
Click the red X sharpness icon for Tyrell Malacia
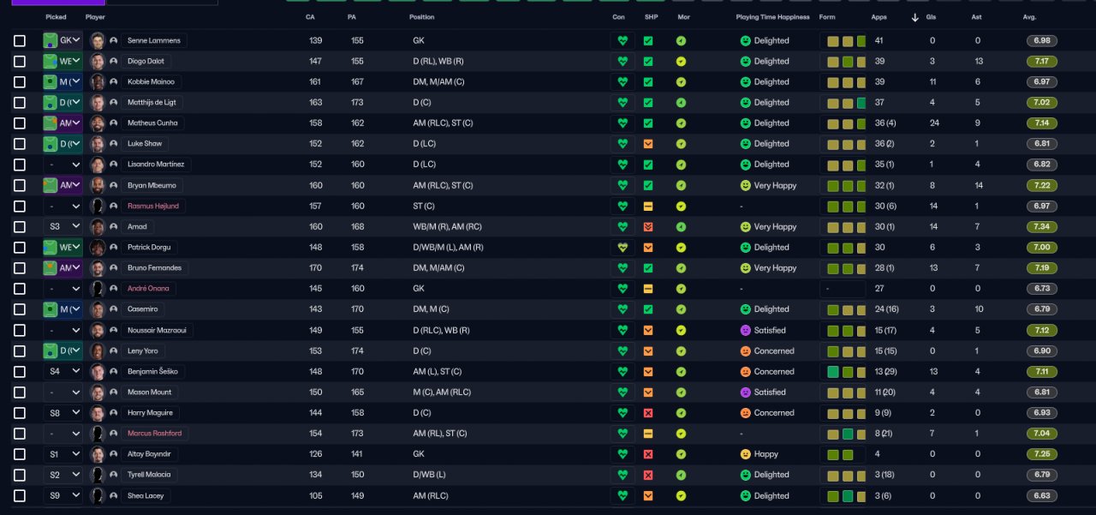648,475
